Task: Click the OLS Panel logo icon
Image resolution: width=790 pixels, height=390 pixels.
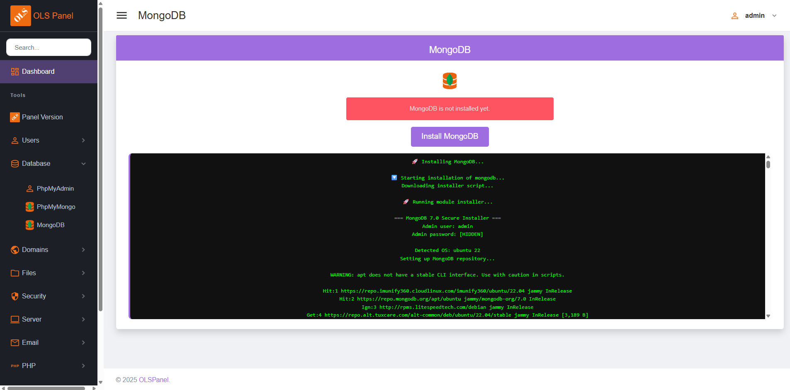Action: coord(20,16)
